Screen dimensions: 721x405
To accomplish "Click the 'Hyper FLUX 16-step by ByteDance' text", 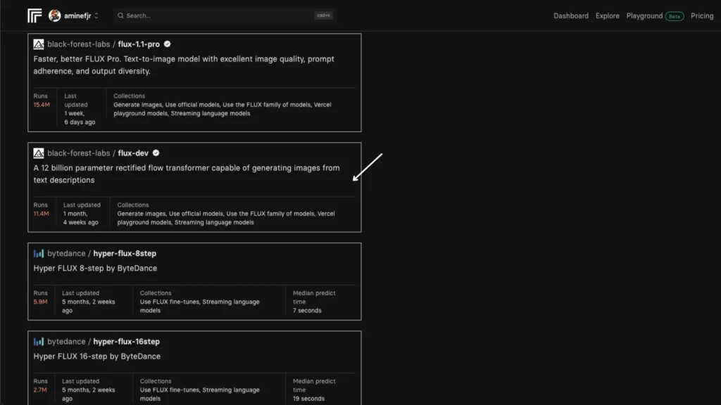I will (97, 356).
